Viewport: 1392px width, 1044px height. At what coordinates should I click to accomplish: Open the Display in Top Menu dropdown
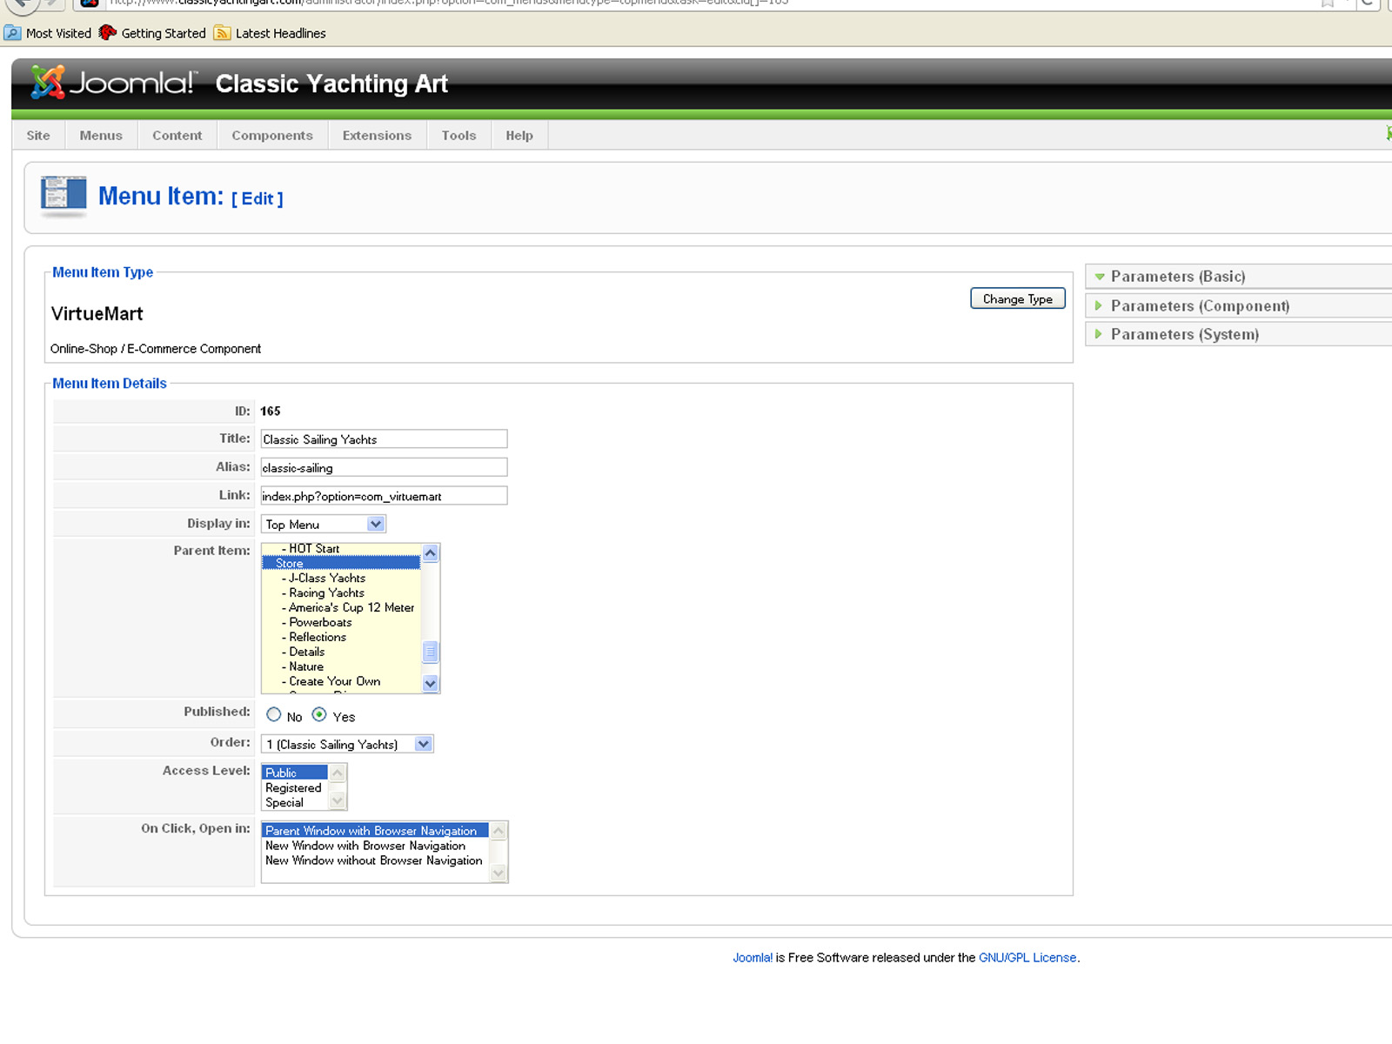tap(323, 524)
